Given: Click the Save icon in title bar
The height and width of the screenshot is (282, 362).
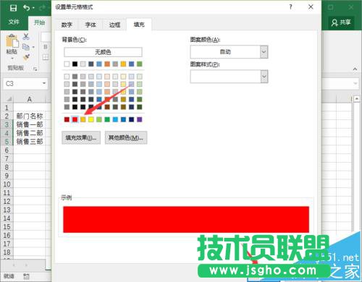Looking at the screenshot, I should pos(13,8).
